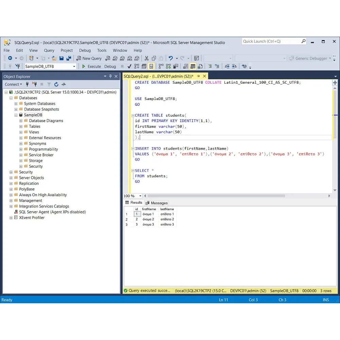Viewport: 340px width, 340px height.
Task: Click the editor vertical scrollbar thumb
Action: (335, 115)
